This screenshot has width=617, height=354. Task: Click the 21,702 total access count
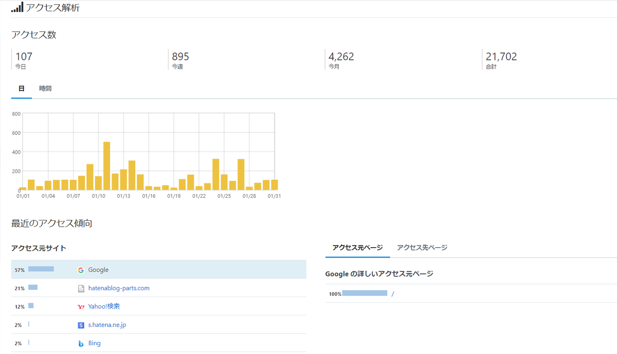(x=501, y=57)
